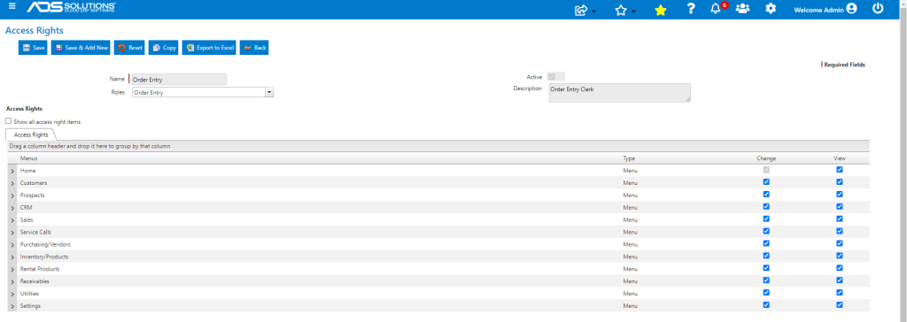The height and width of the screenshot is (322, 907).
Task: Click the Save button
Action: point(33,48)
